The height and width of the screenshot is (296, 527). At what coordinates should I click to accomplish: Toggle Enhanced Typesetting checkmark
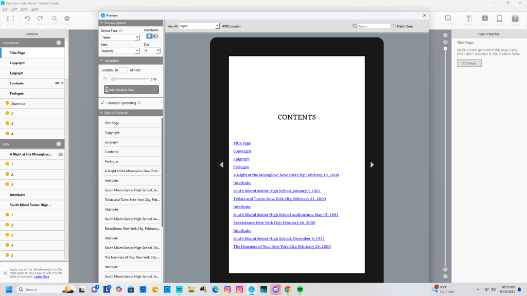pos(102,103)
